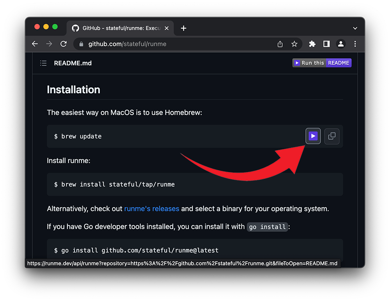Expand the tab list chevron
Viewport: 390px width, 301px height.
click(x=355, y=28)
